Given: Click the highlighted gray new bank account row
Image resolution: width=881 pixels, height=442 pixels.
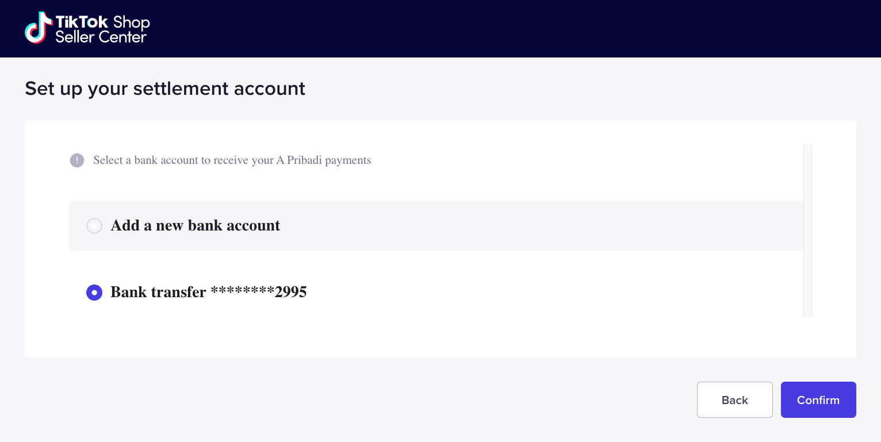Looking at the screenshot, I should (x=518, y=225).
